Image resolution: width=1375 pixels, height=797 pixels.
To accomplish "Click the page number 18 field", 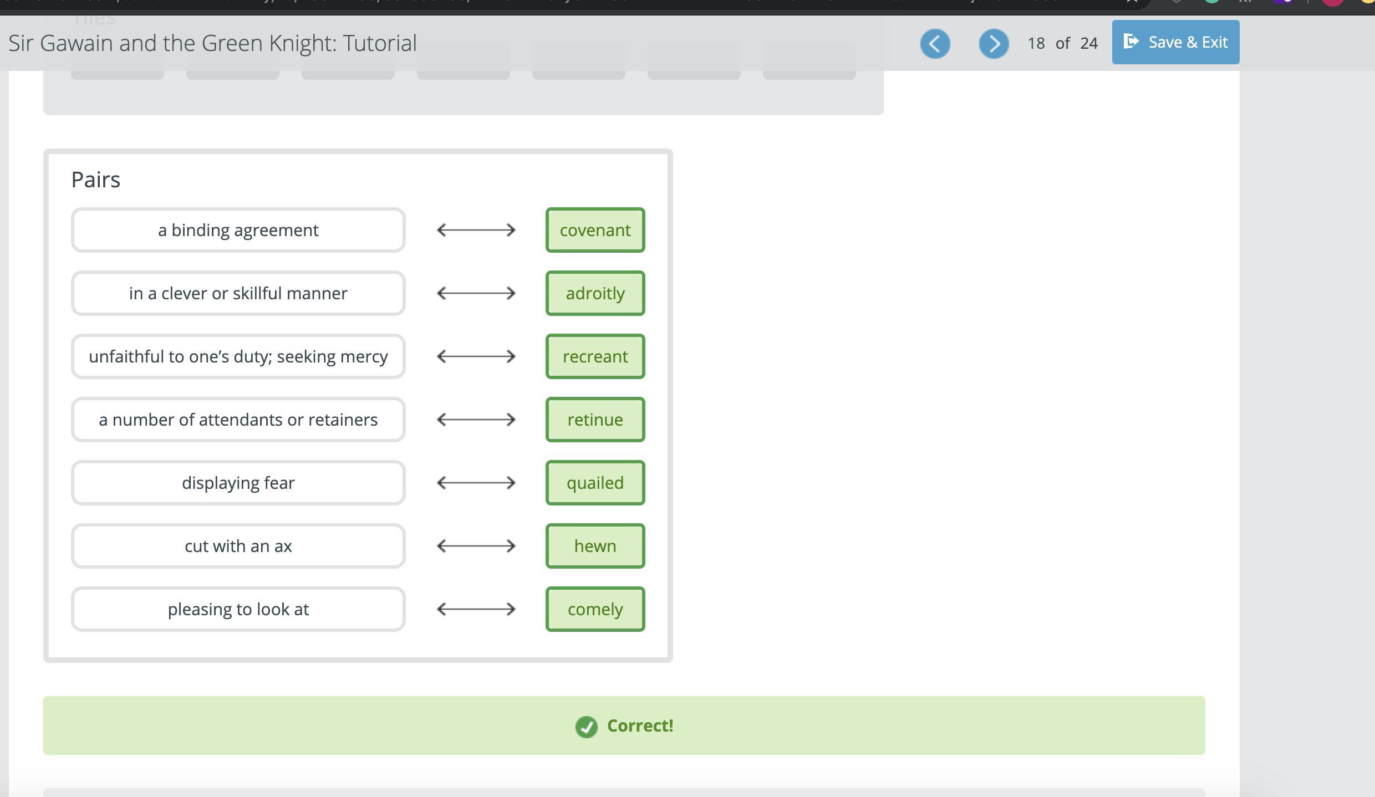I will point(1036,43).
